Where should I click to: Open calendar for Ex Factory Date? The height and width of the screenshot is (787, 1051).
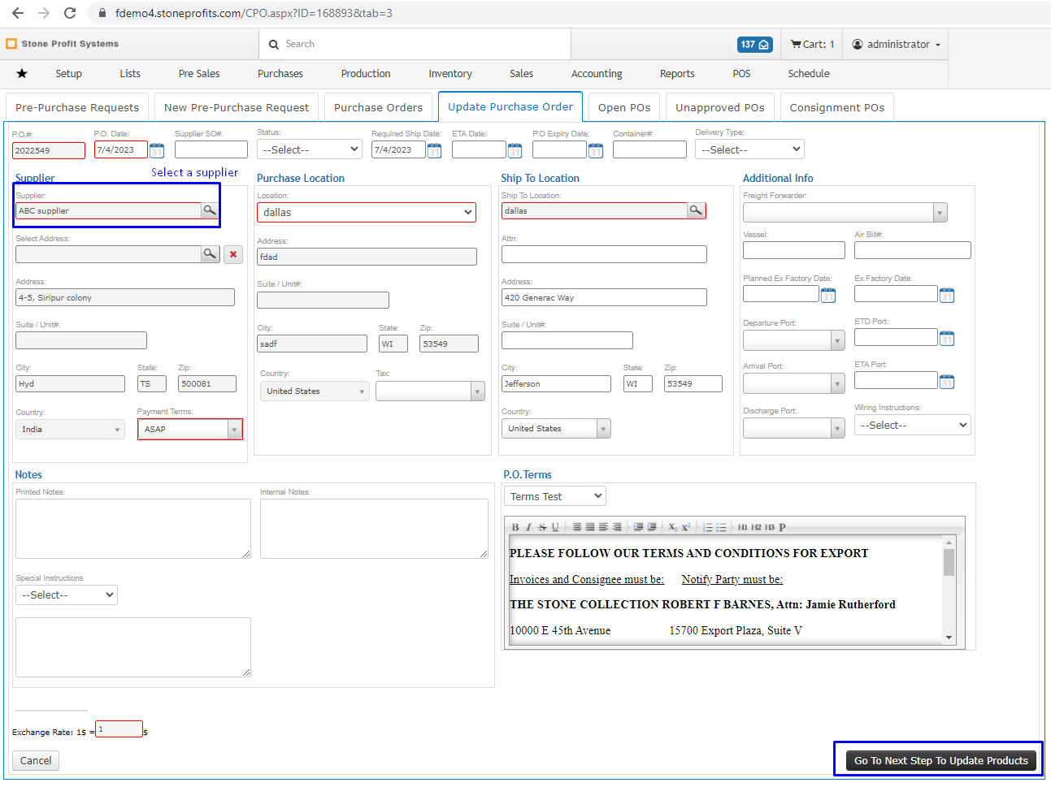[x=947, y=295]
